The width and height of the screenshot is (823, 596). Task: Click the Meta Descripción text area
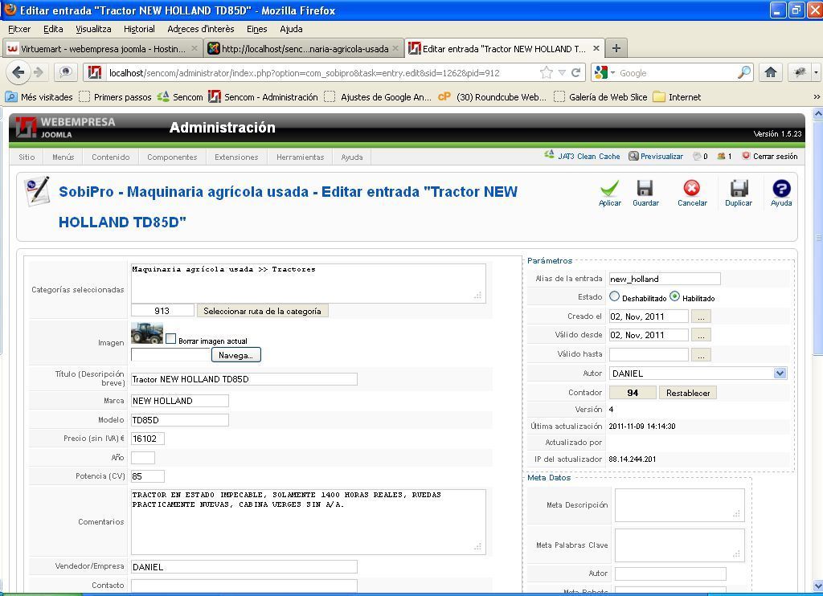679,505
